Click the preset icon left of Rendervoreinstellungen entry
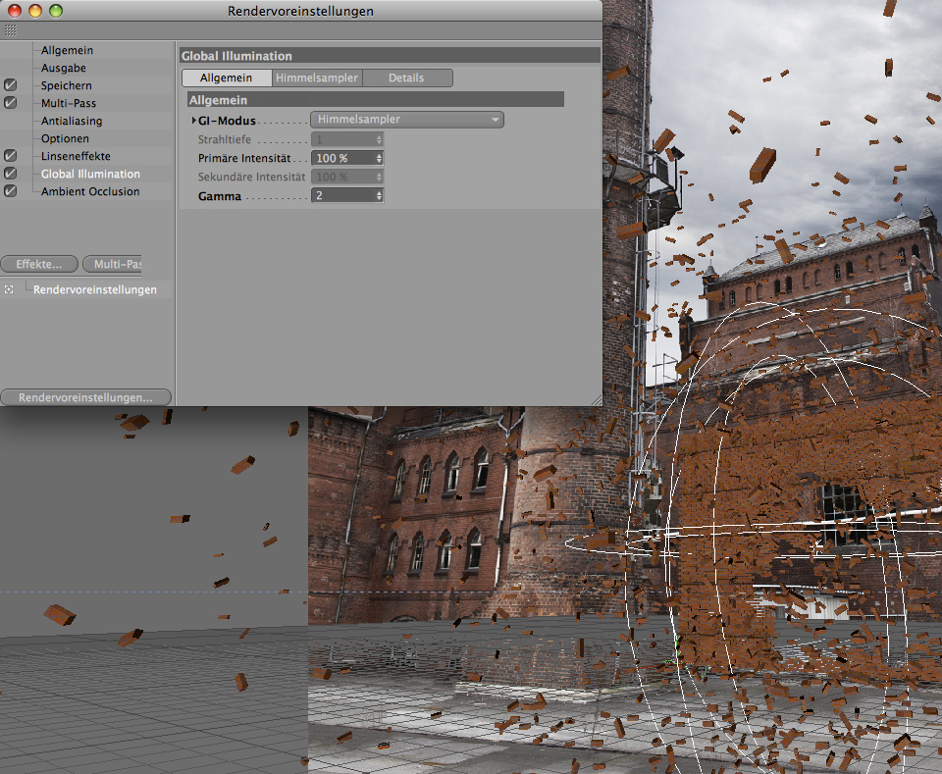 [x=10, y=290]
